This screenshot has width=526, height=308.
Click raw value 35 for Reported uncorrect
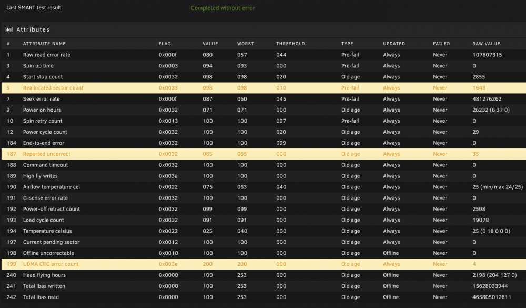pos(476,154)
